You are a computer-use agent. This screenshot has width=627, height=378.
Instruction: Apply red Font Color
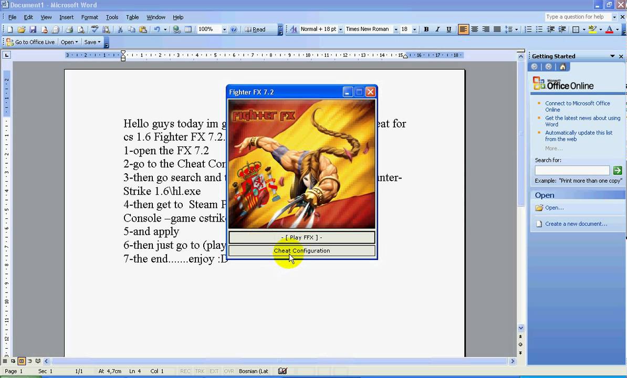609,29
